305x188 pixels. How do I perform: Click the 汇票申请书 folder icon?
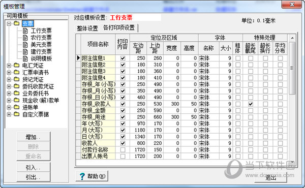point(17,72)
